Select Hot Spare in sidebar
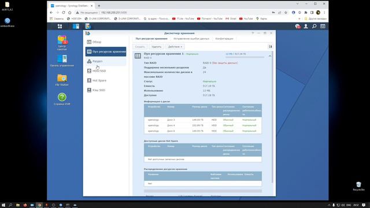Image resolution: width=370 pixels, height=208 pixels. click(x=106, y=80)
